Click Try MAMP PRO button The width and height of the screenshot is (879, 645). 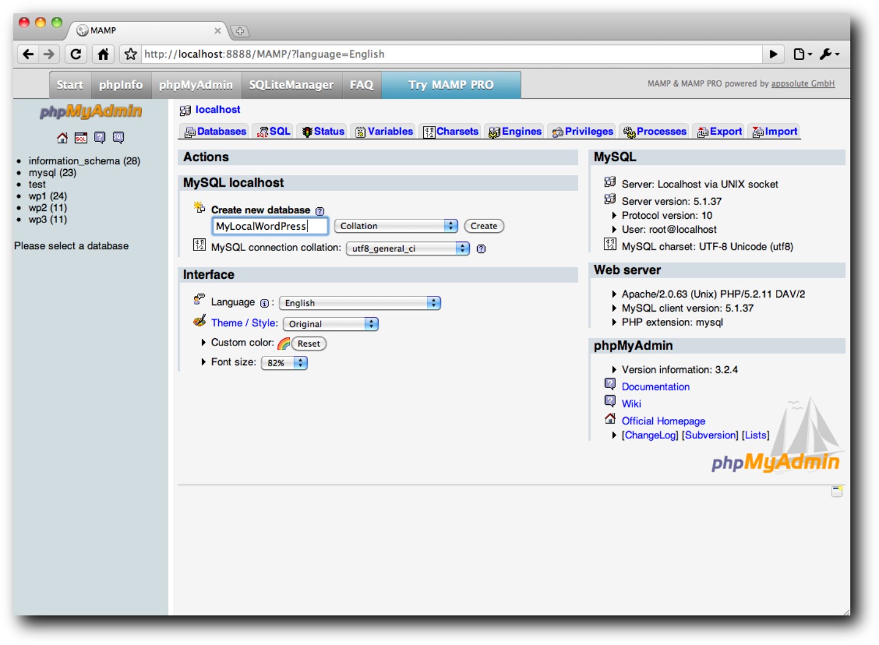pos(451,85)
